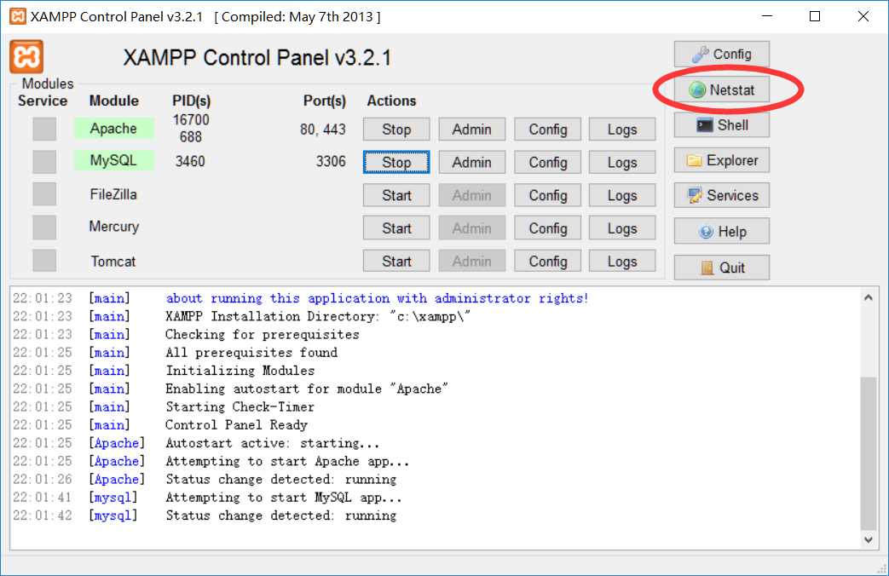Screen dimensions: 889x576
Task: Open MySQL Logs menu
Action: [x=622, y=162]
